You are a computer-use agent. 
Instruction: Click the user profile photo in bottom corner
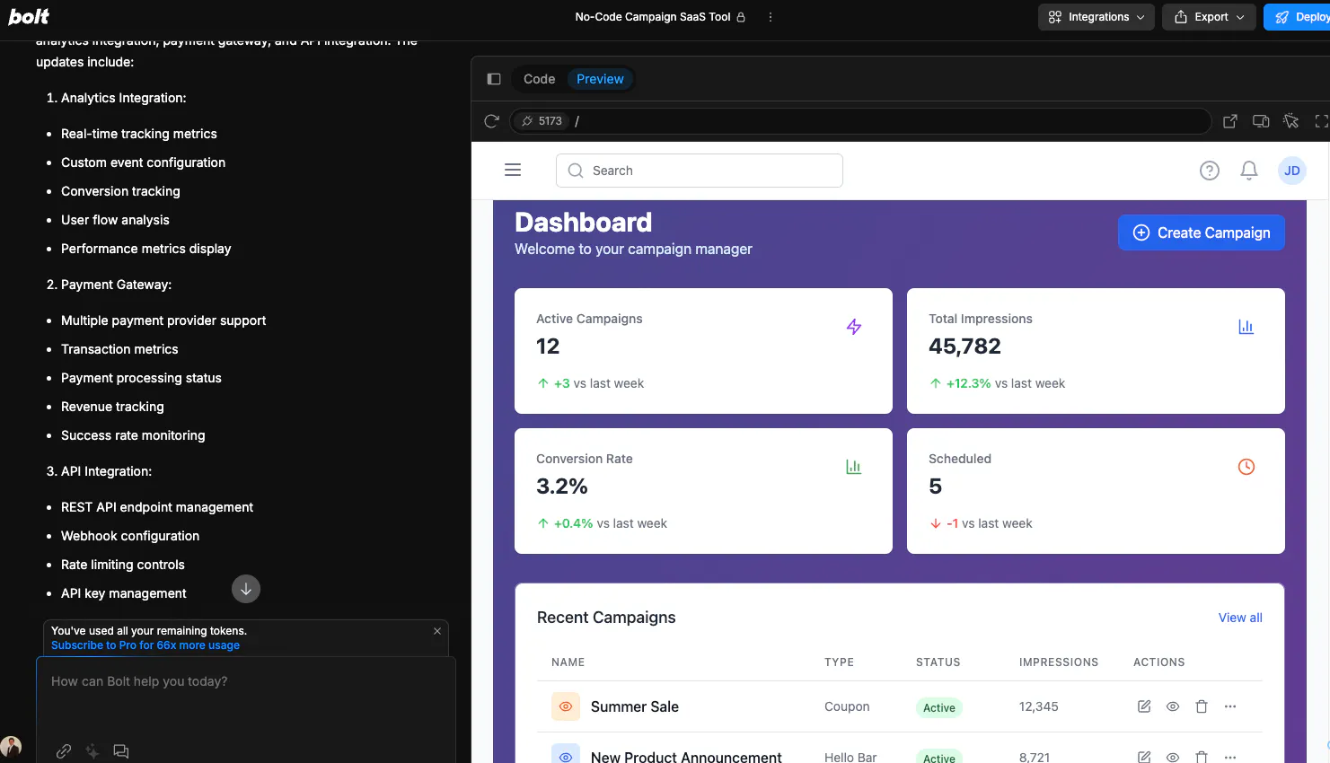[11, 746]
